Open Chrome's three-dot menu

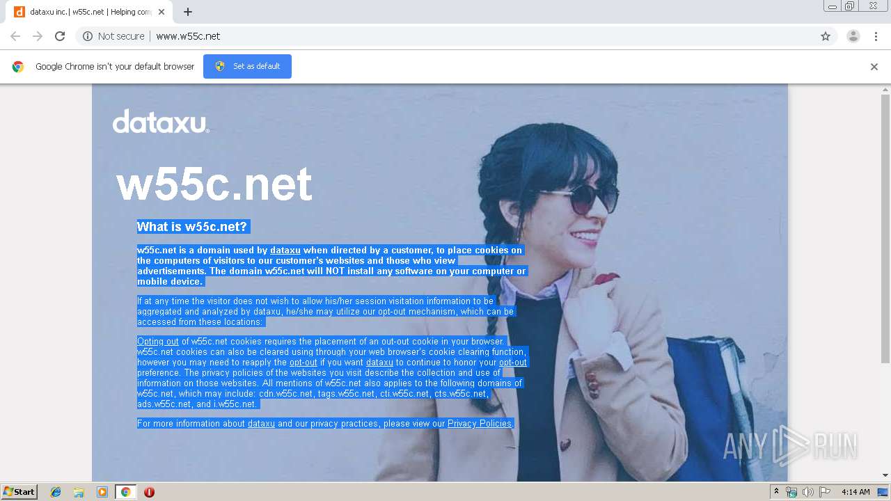pos(876,36)
